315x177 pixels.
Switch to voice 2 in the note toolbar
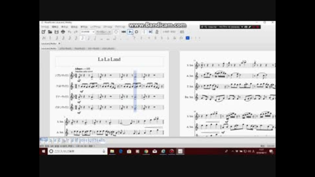(192, 38)
